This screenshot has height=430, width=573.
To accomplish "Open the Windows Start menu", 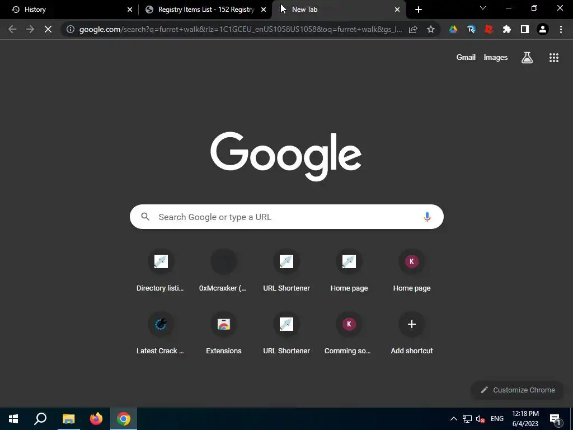I will tap(13, 419).
